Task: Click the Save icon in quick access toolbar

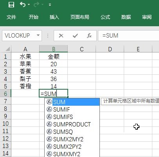Action: [x=11, y=5]
